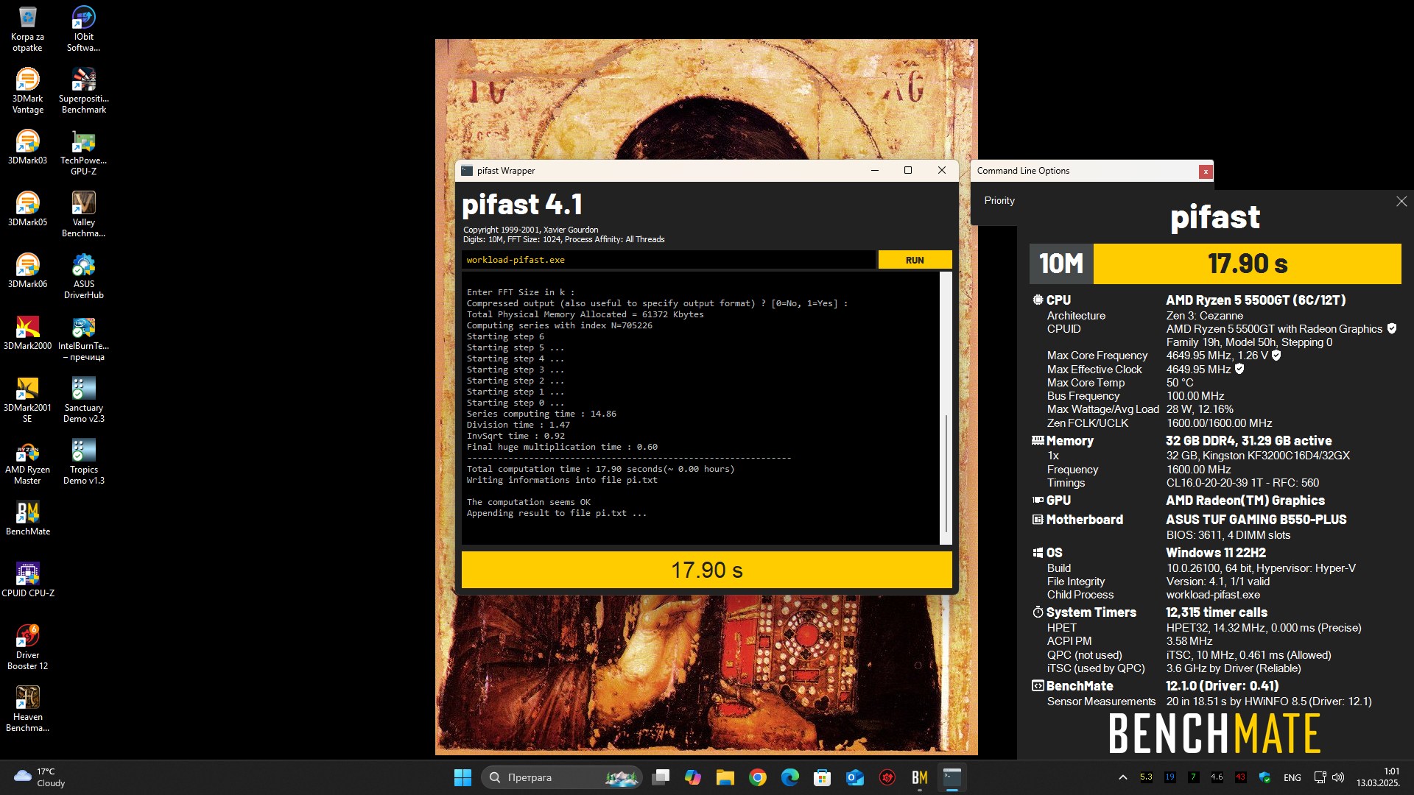The width and height of the screenshot is (1414, 795).
Task: Click the yellow 17.90 s result bar in pifast Wrapper
Action: pos(706,570)
